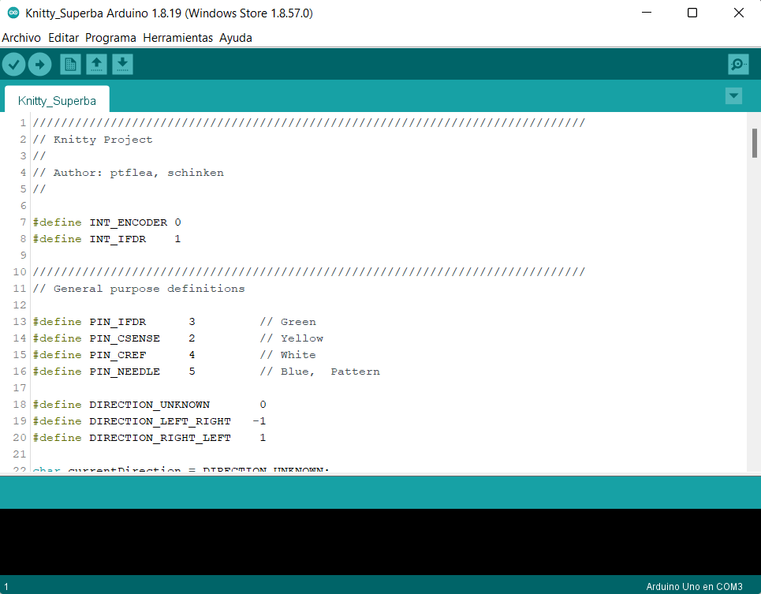Maximize the Arduino IDE window
The width and height of the screenshot is (761, 594).
click(x=692, y=13)
